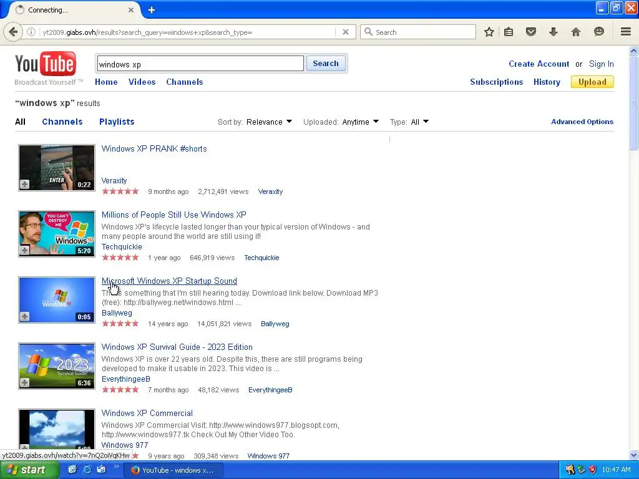Open the Sign In link
This screenshot has height=479, width=639.
click(601, 64)
